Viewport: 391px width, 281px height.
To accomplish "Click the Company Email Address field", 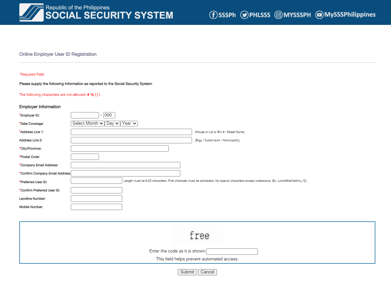I will point(125,165).
